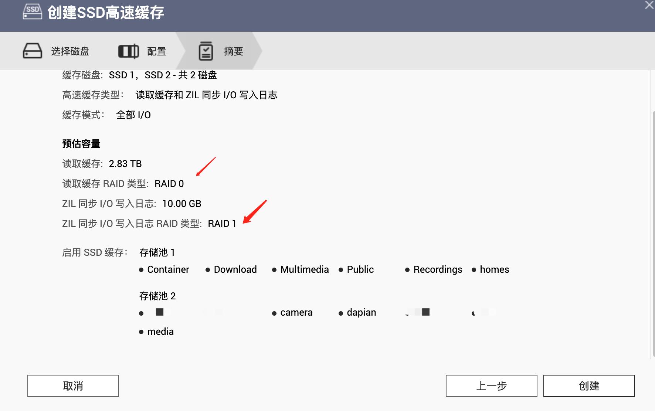Image resolution: width=655 pixels, height=411 pixels.
Task: Click the Recordings folder name
Action: (438, 269)
